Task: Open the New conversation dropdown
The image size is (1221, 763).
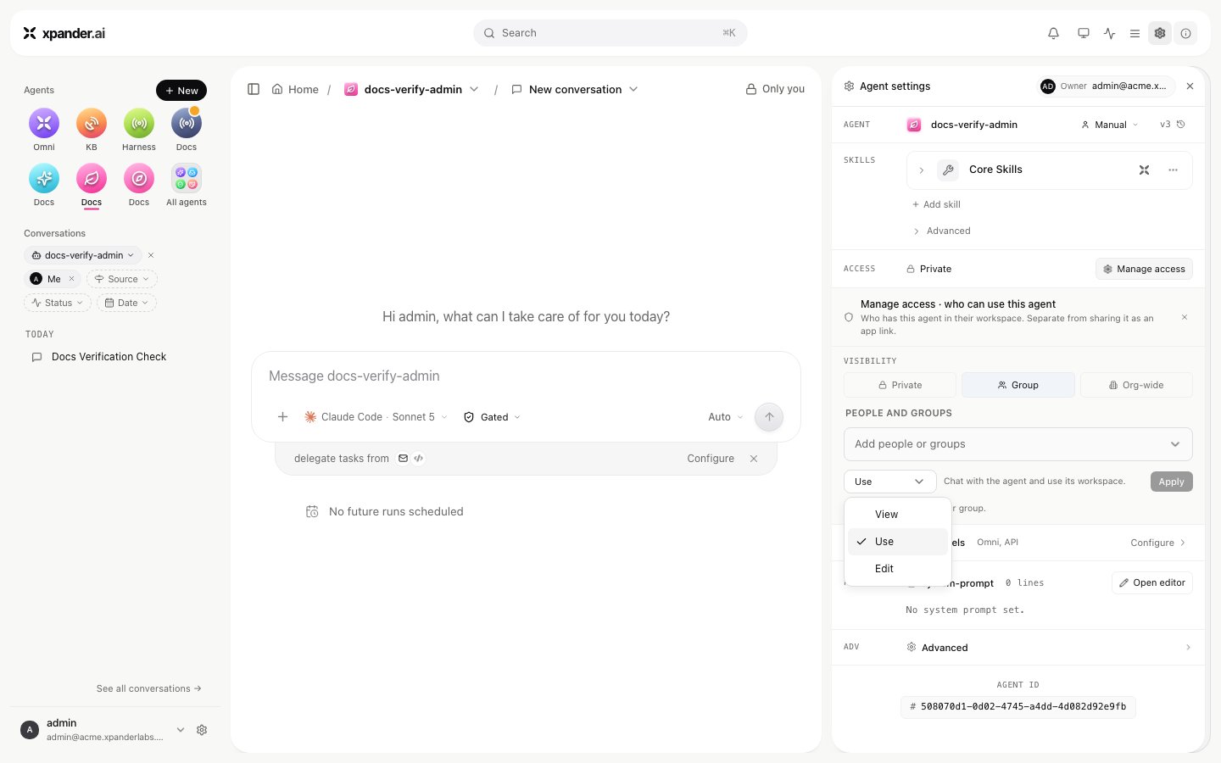Action: pyautogui.click(x=633, y=89)
